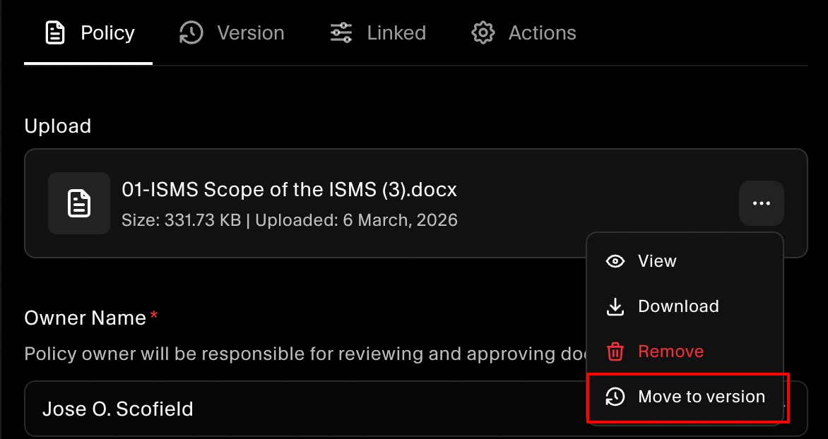Click the gear icon on Actions tab
Screen dimensions: 828x439
tap(483, 33)
